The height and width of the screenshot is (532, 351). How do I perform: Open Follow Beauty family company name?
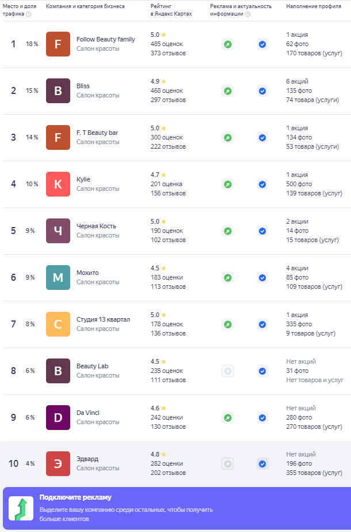pyautogui.click(x=106, y=39)
